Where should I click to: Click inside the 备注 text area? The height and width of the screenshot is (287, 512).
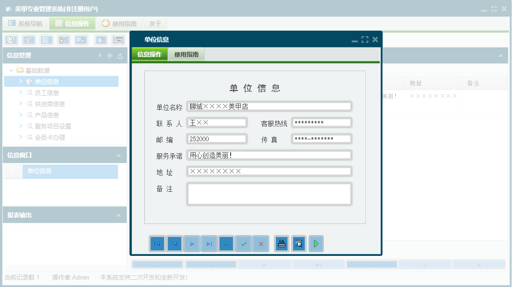[269, 193]
